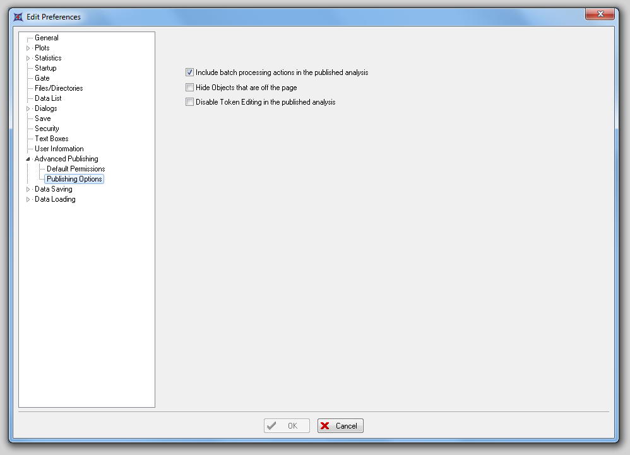The height and width of the screenshot is (455, 630).
Task: Check Disable Token Editing in published analysis
Action: (x=189, y=102)
